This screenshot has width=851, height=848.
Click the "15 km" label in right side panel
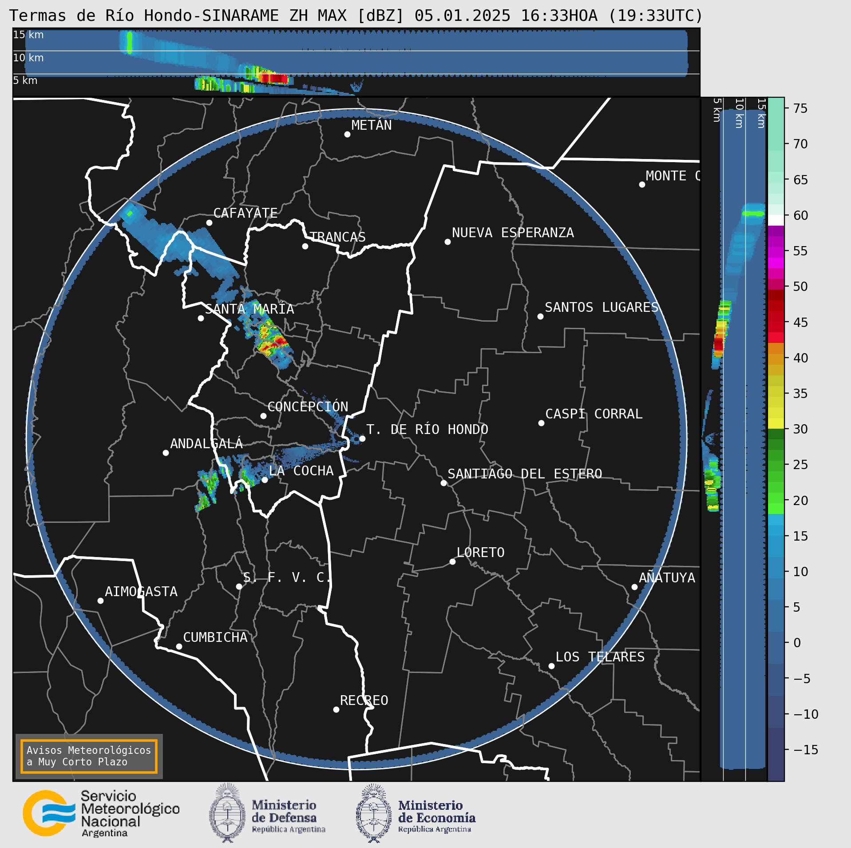[761, 114]
